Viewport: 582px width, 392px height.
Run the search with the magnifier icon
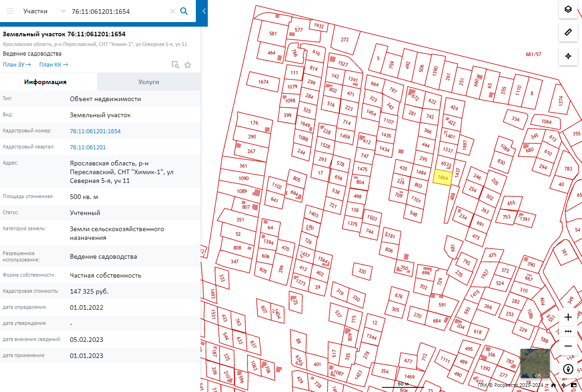184,11
